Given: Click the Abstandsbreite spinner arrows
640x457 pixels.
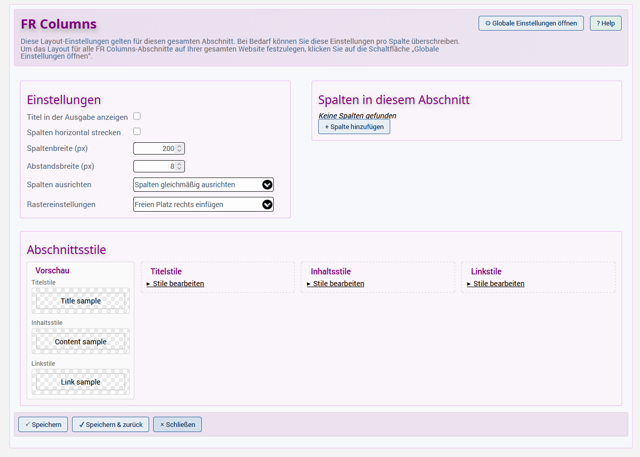Looking at the screenshot, I should pos(179,166).
